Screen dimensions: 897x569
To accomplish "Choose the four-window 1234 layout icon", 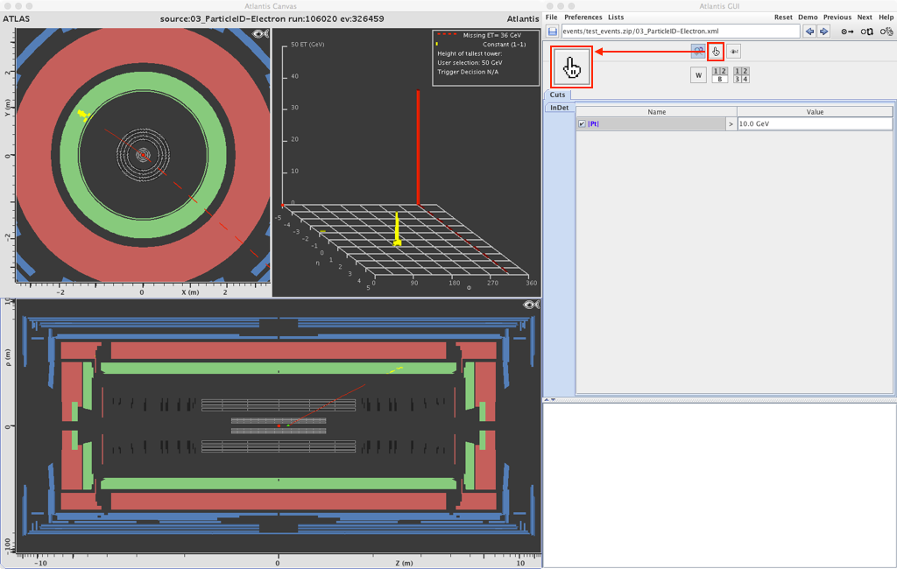I will pos(741,75).
